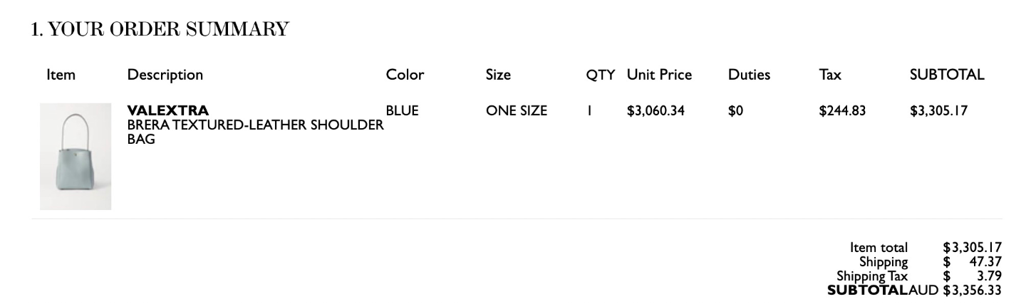Click the BLUE color value
The image size is (1026, 304).
[x=402, y=110]
